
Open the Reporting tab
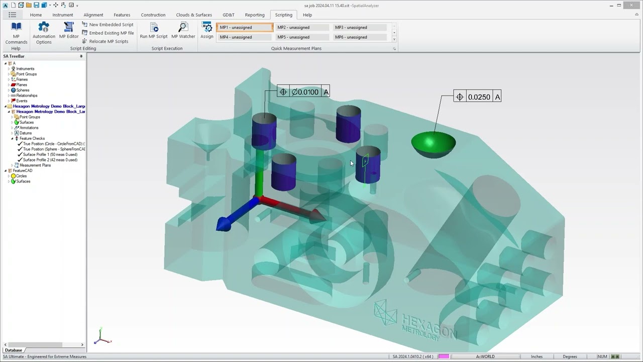[x=255, y=15]
